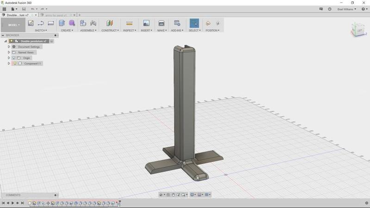Open Grid and Snaps settings
Viewport: 370px width, 208px height.
click(x=200, y=195)
